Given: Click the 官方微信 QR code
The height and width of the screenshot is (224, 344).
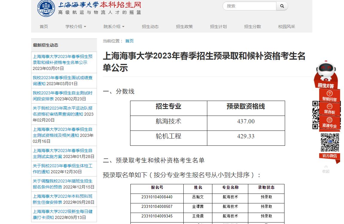Looking at the screenshot, I should point(330,142).
